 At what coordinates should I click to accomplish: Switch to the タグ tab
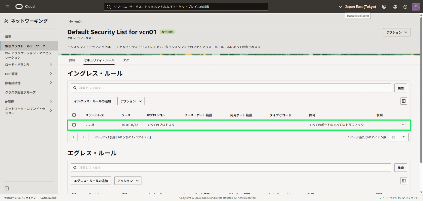(x=126, y=60)
